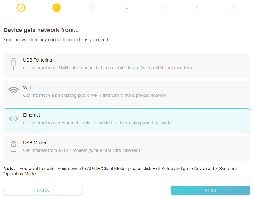254x198 pixels.
Task: Click the USB Modem dongle icon
Action: tap(13, 146)
